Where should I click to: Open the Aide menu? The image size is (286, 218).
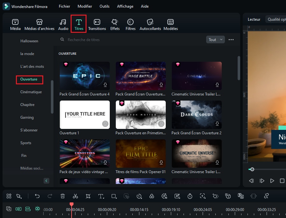(x=145, y=6)
